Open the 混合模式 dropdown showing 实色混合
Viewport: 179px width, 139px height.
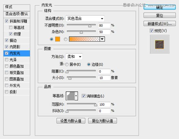[85, 18]
